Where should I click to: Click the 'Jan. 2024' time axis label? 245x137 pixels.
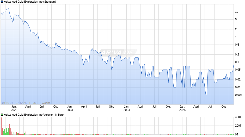(127, 108)
